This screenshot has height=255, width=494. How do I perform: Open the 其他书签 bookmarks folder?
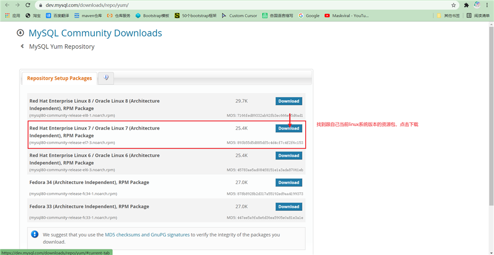coord(448,15)
